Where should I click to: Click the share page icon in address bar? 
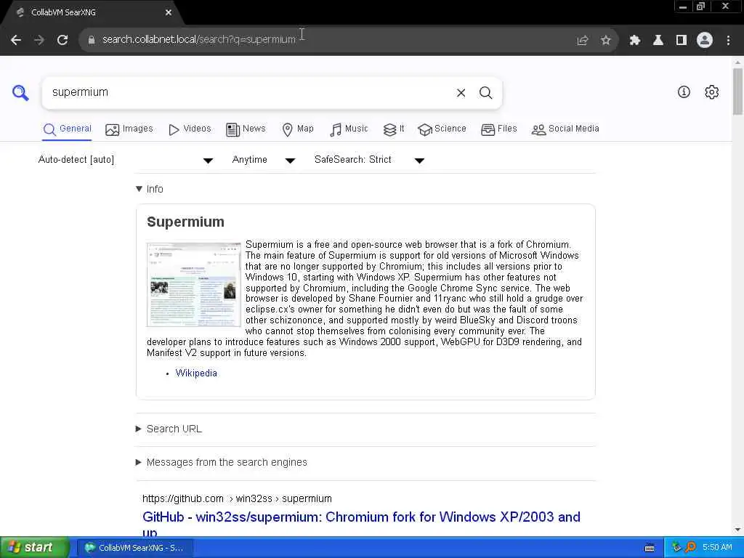coord(583,41)
